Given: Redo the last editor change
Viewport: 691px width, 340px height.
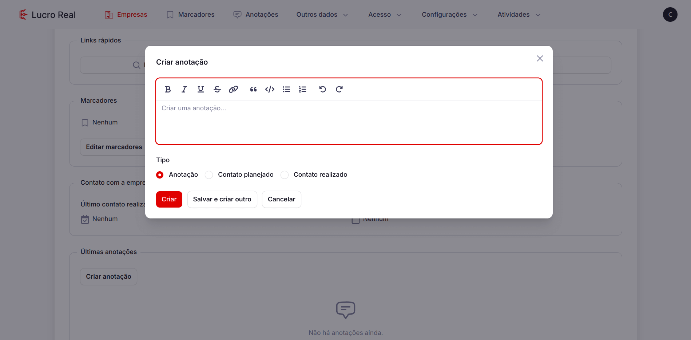Looking at the screenshot, I should [x=339, y=89].
